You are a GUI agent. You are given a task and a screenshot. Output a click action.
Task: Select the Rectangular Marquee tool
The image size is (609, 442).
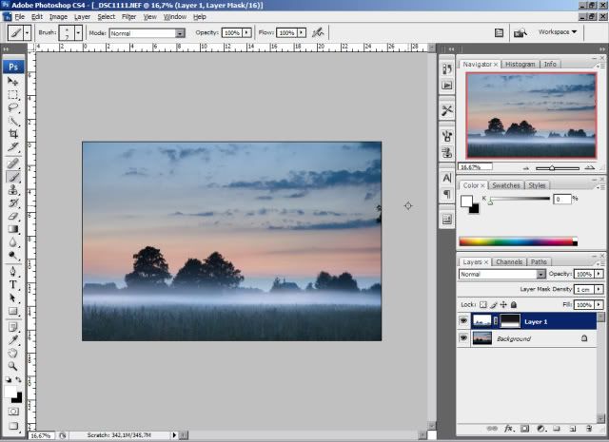pos(13,95)
